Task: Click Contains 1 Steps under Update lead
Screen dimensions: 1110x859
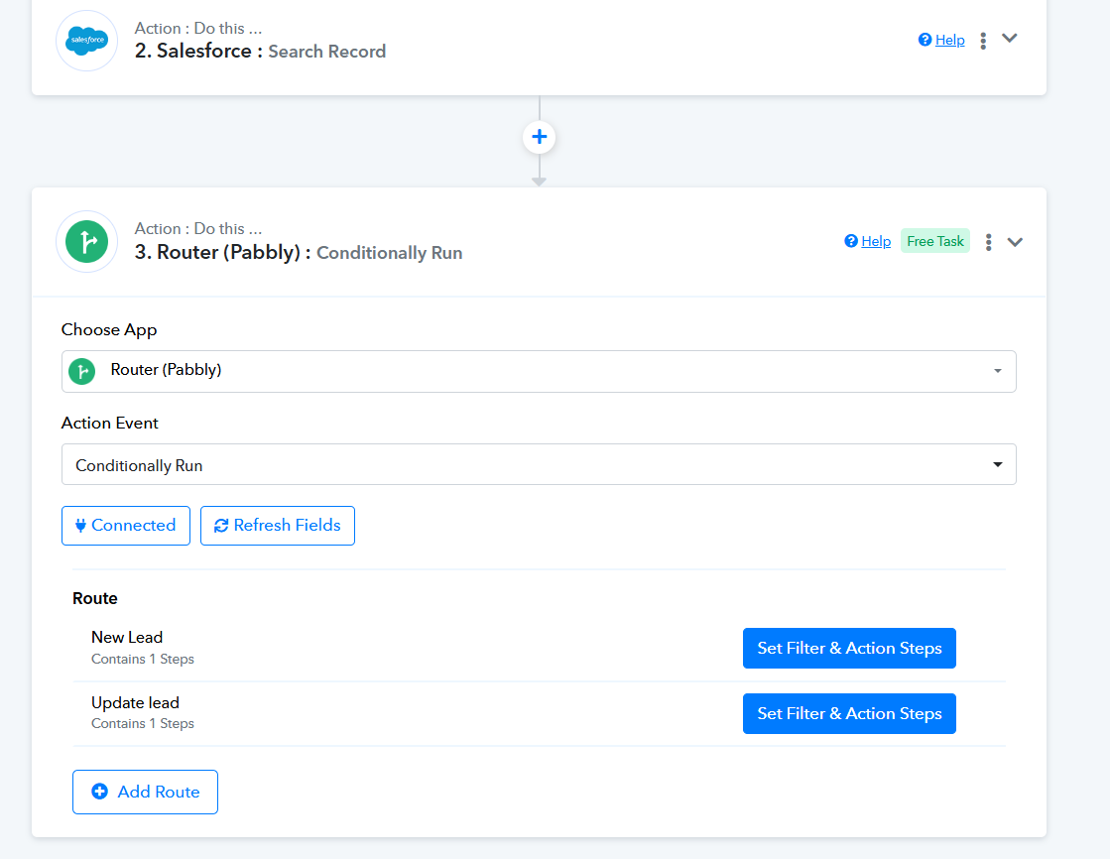Action: (x=142, y=724)
